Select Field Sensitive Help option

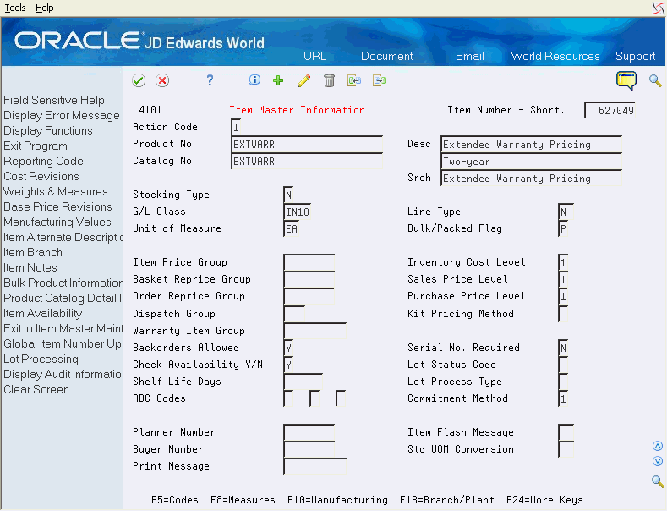point(54,100)
